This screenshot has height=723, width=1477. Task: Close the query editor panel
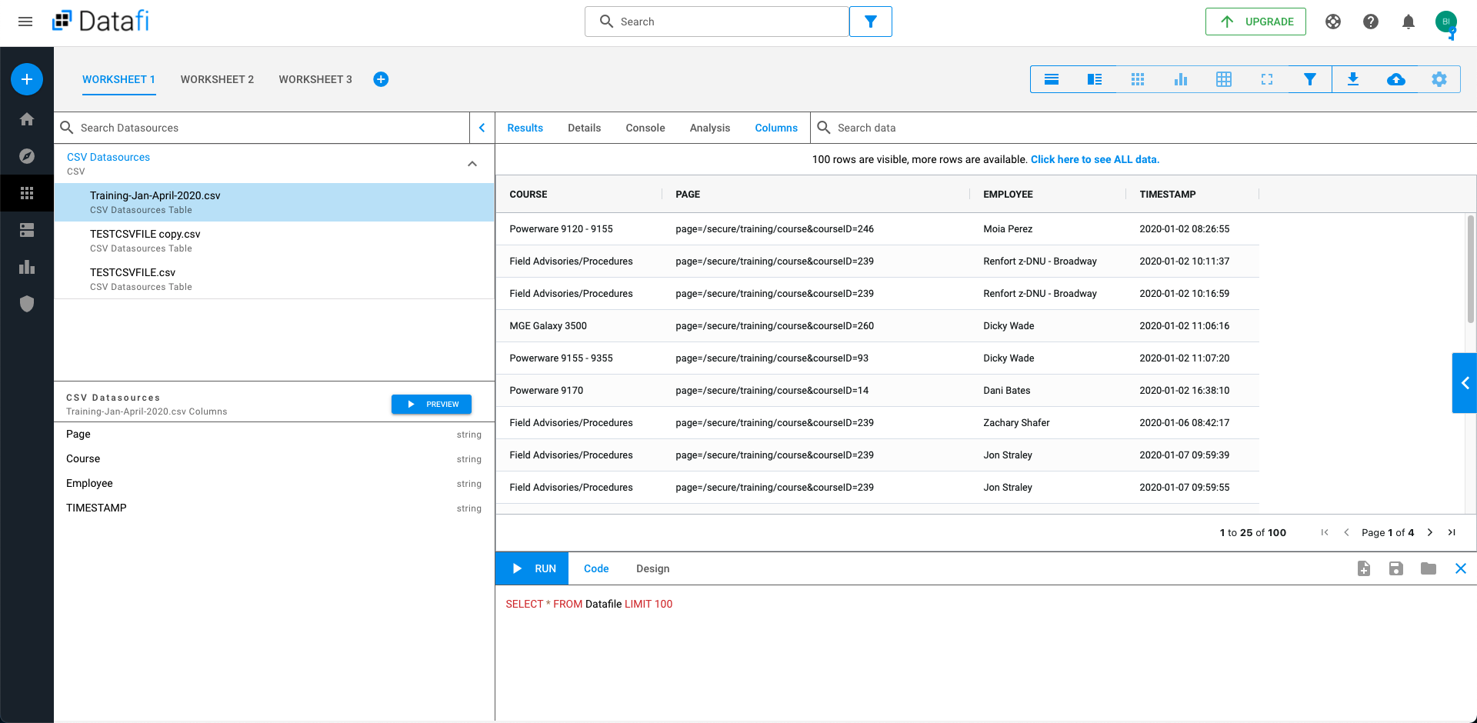[x=1461, y=568]
